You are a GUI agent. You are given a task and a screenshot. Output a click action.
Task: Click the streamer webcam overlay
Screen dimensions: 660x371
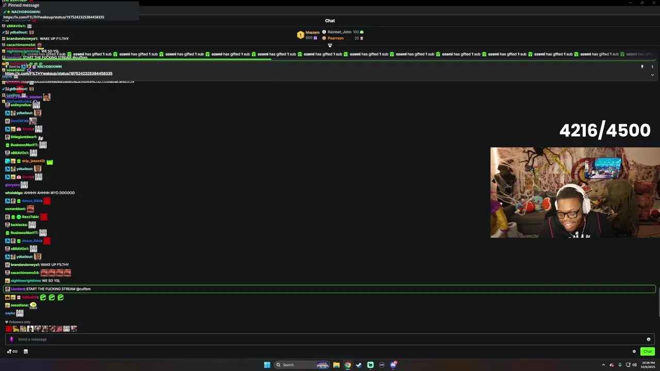click(575, 193)
